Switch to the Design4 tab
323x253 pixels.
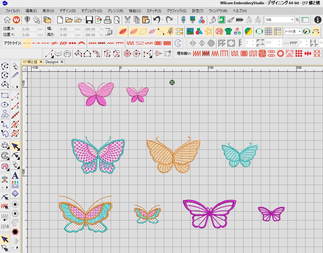click(52, 62)
